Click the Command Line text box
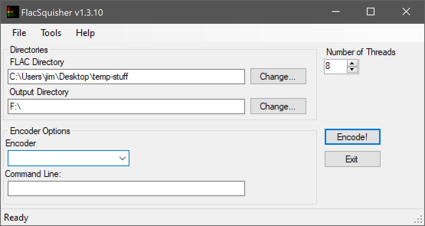 [x=126, y=188]
